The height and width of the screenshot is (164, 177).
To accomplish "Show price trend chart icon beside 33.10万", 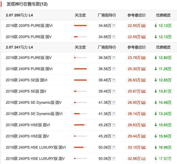I will [x=144, y=147].
